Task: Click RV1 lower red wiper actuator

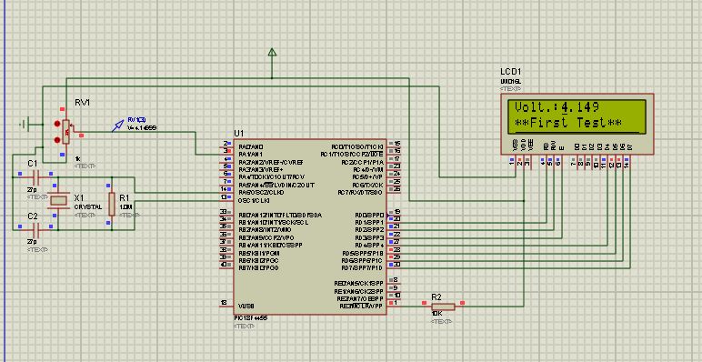Action: [x=57, y=140]
